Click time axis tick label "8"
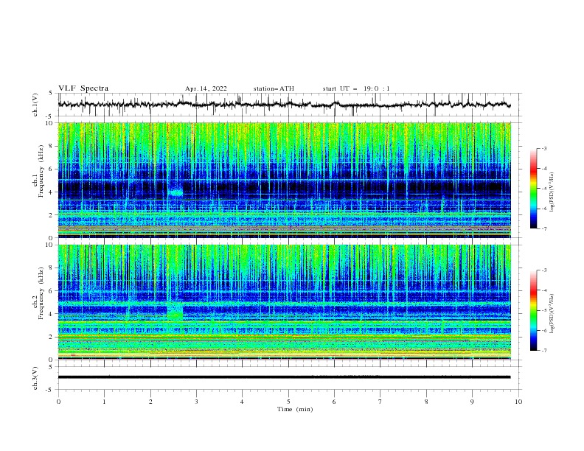This screenshot has height=451, width=584. coord(426,402)
